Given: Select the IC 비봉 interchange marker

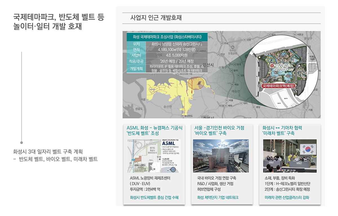Looking at the screenshot, I should tap(227, 100).
